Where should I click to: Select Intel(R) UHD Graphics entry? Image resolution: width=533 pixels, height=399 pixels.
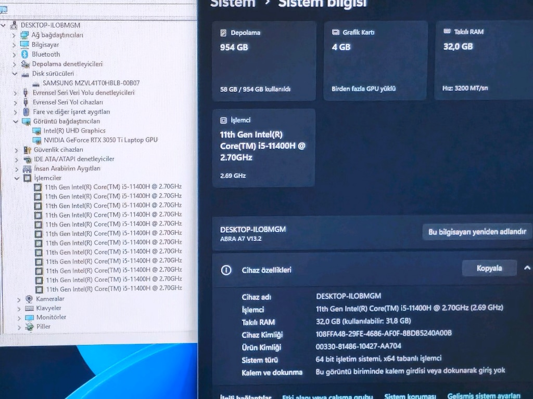[74, 130]
